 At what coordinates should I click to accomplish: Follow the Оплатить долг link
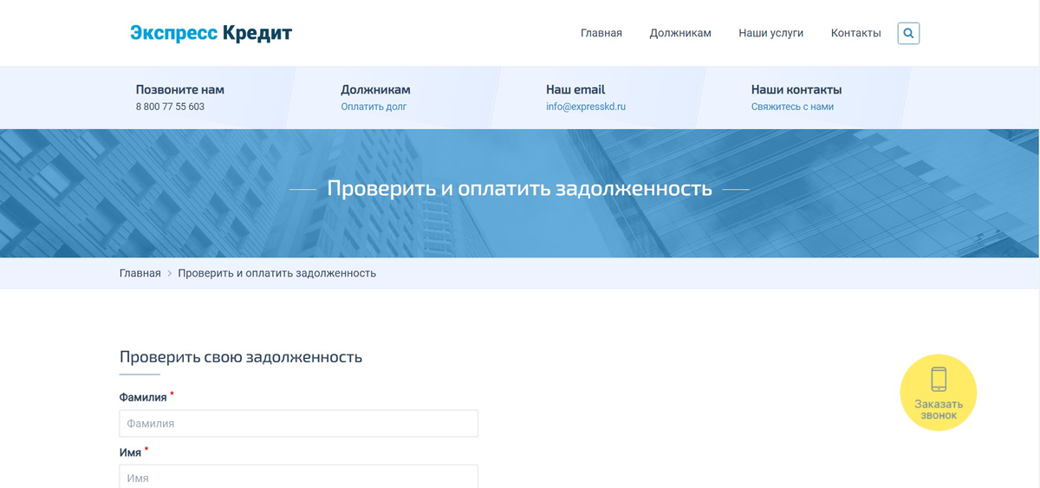374,107
